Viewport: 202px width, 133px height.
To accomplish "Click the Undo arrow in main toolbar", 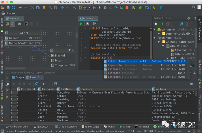I will point(20,8).
